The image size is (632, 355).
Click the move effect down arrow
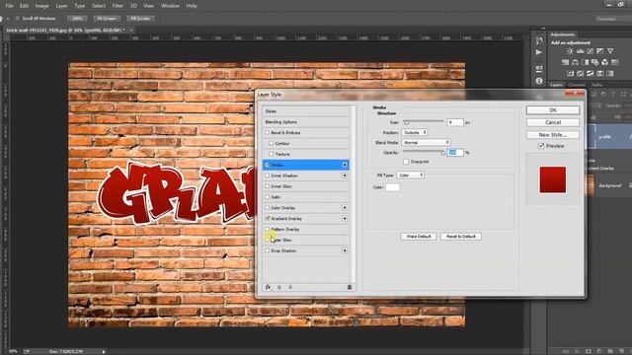[x=290, y=287]
